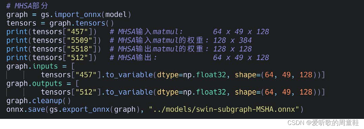The width and height of the screenshot is (364, 129).
Task: Click "np.float32" in the inputs line
Action: pyautogui.click(x=204, y=75)
